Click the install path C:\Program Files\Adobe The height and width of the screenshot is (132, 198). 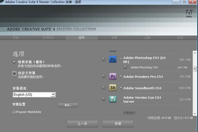27,112
